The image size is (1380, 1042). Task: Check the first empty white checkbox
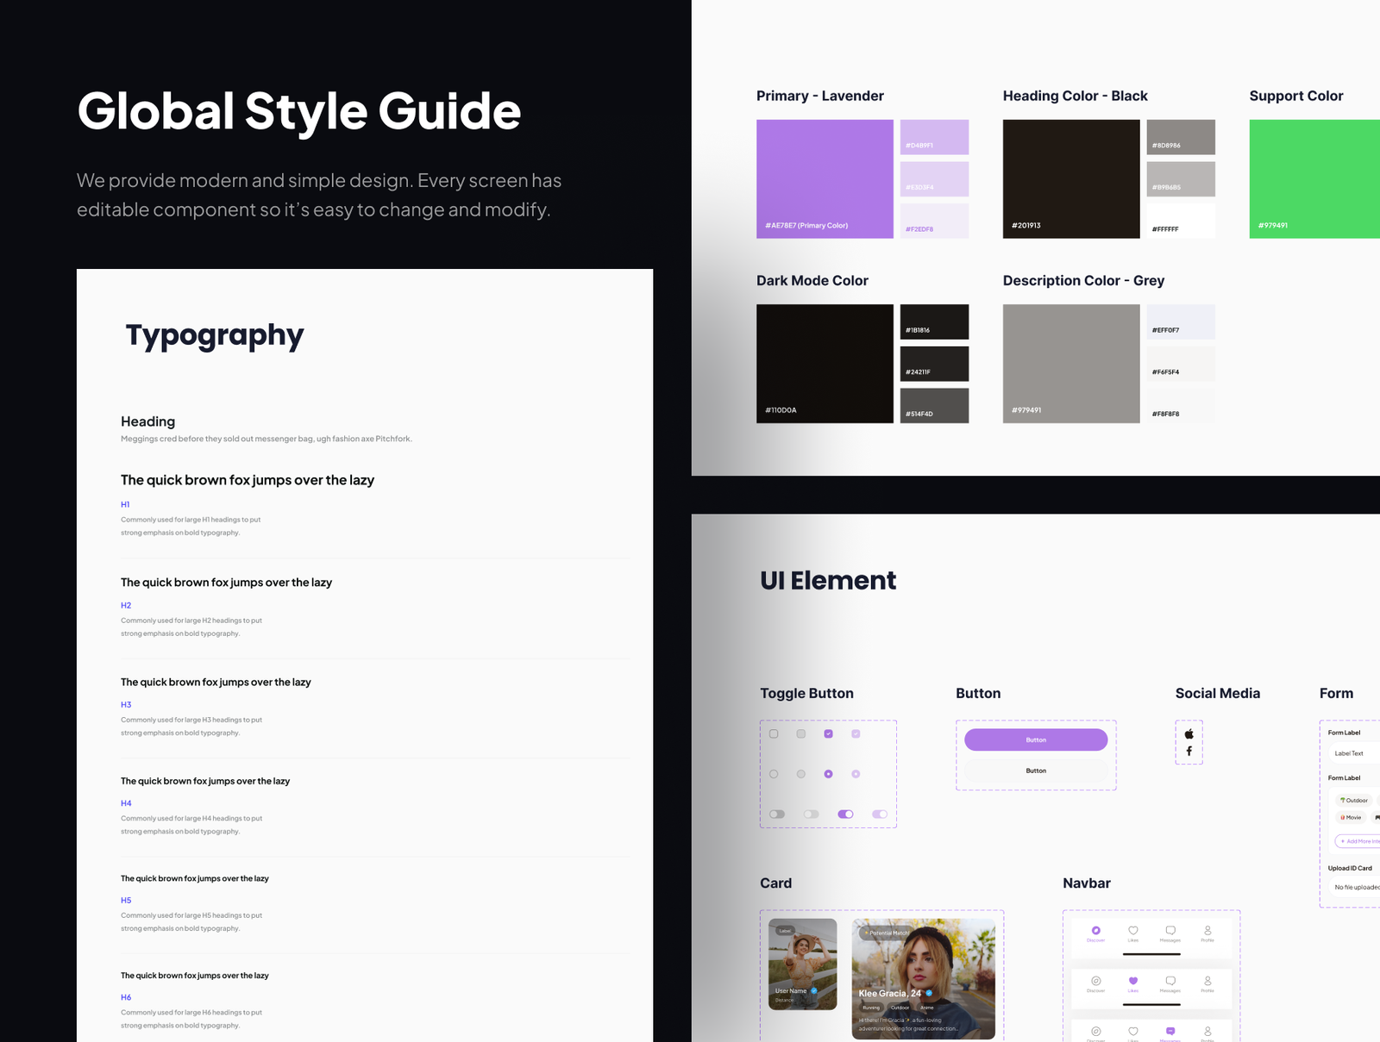(774, 733)
